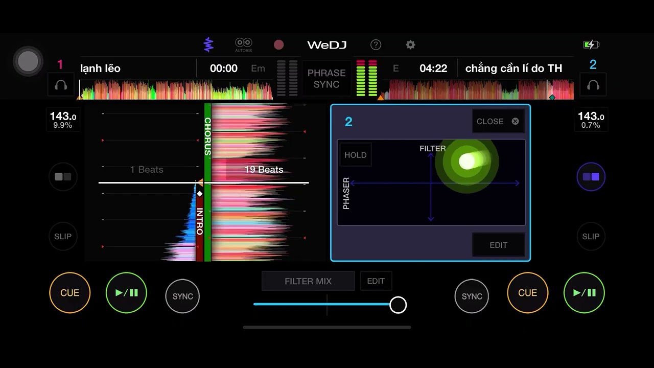Select track title lạnh lẽo
Image resolution: width=654 pixels, height=368 pixels.
point(100,68)
